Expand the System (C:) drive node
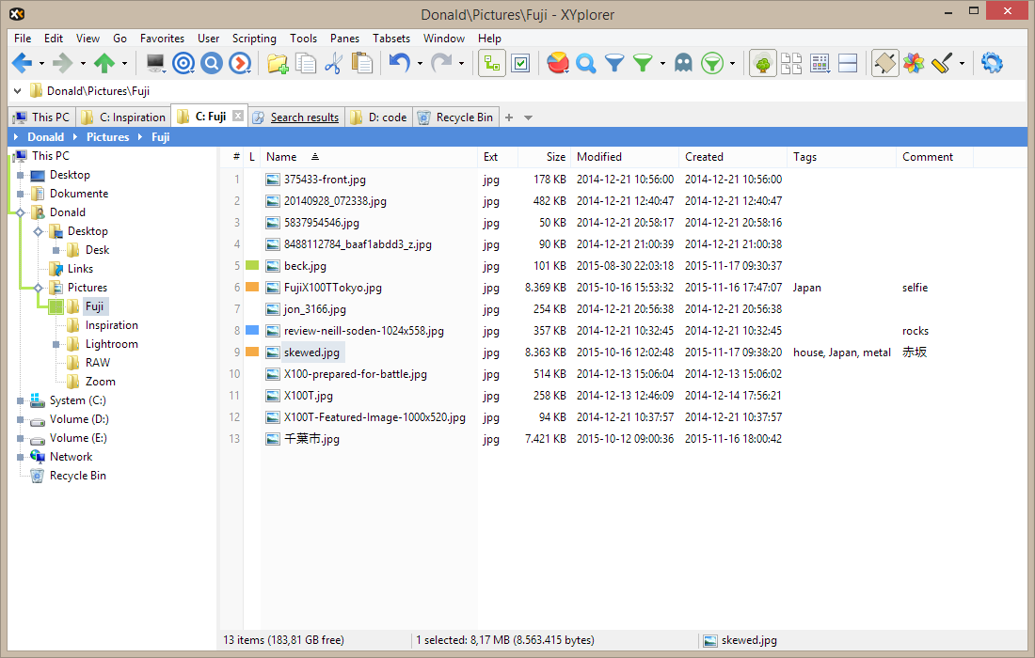 [x=20, y=400]
